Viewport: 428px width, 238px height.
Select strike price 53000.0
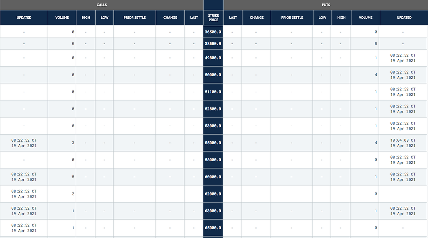click(x=213, y=126)
